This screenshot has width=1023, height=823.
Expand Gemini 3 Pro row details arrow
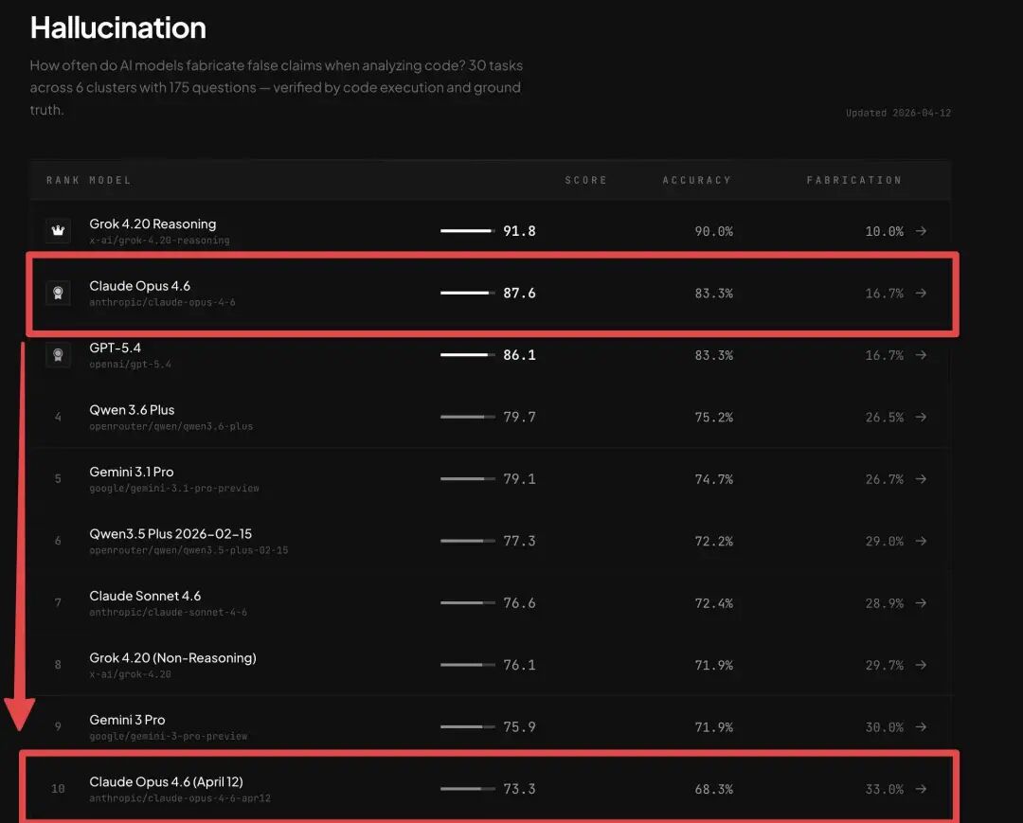(921, 727)
